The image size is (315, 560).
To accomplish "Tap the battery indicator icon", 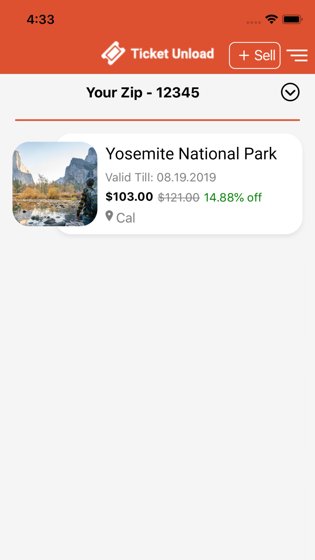I will (x=292, y=20).
